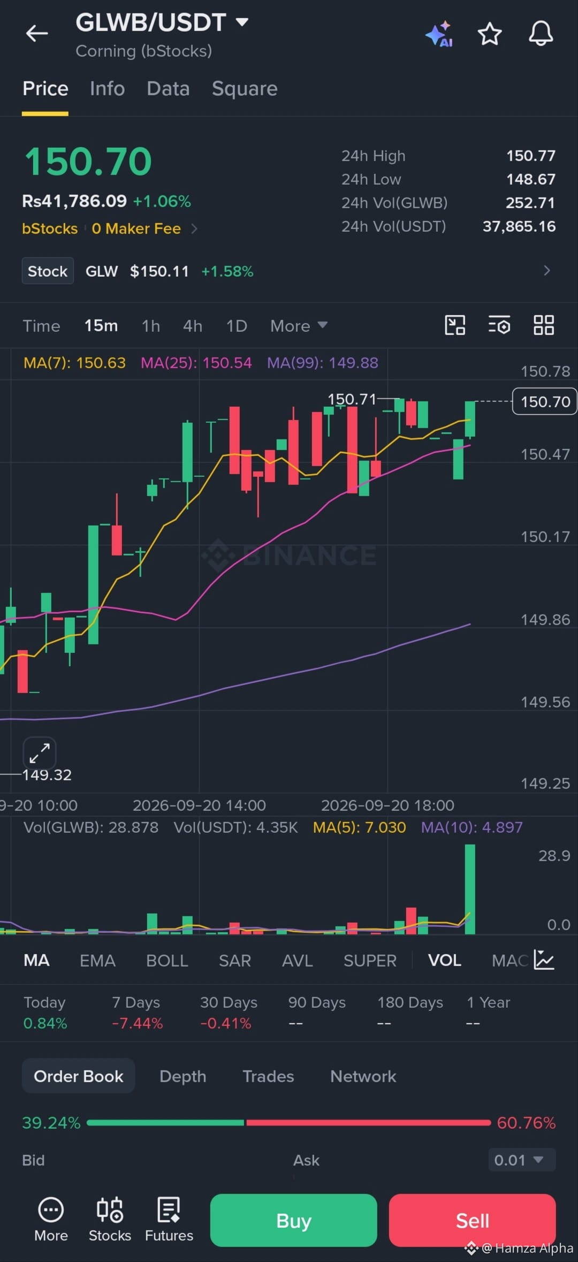Image resolution: width=578 pixels, height=1262 pixels.
Task: Toggle the VOL sub-indicator
Action: coord(444,961)
